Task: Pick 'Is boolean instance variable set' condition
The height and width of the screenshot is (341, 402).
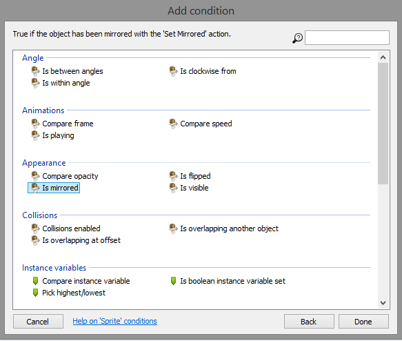Action: (228, 281)
